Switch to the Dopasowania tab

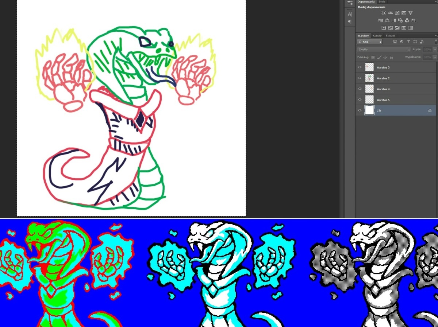point(366,1)
